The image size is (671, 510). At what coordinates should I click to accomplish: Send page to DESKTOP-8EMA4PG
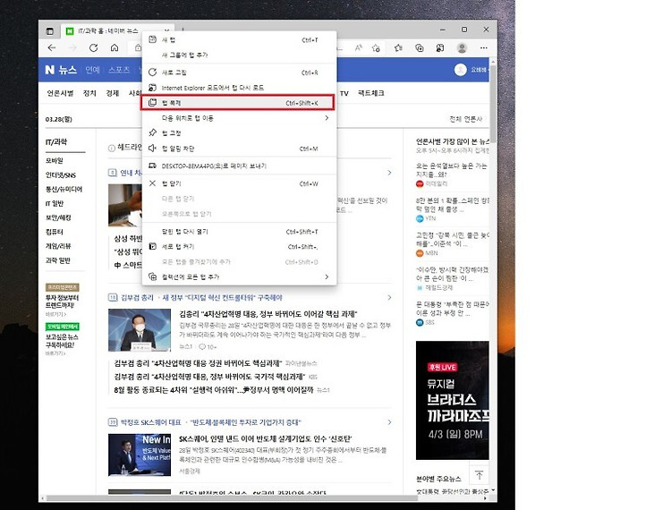coord(239,166)
